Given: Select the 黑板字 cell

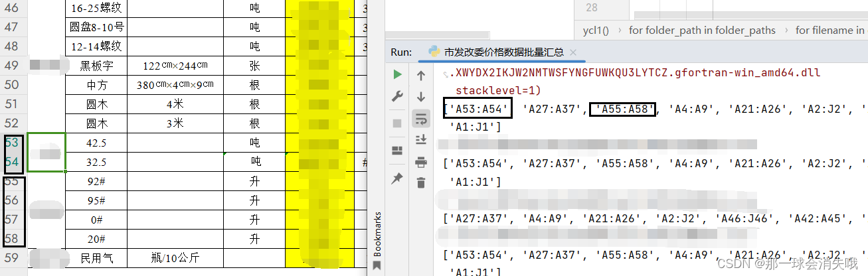Looking at the screenshot, I should pos(96,66).
